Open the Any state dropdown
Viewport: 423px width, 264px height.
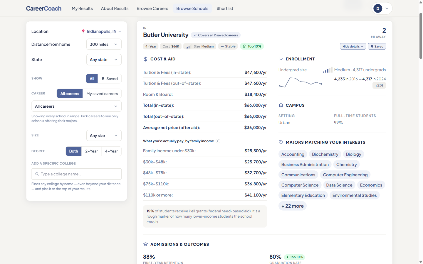[x=104, y=60]
